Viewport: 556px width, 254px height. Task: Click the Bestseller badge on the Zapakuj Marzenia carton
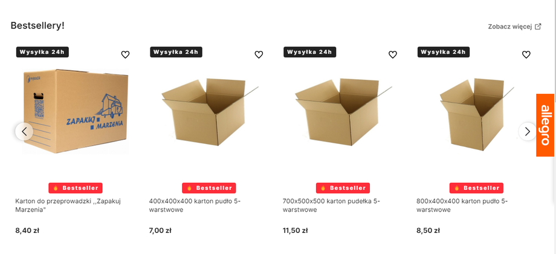76,188
